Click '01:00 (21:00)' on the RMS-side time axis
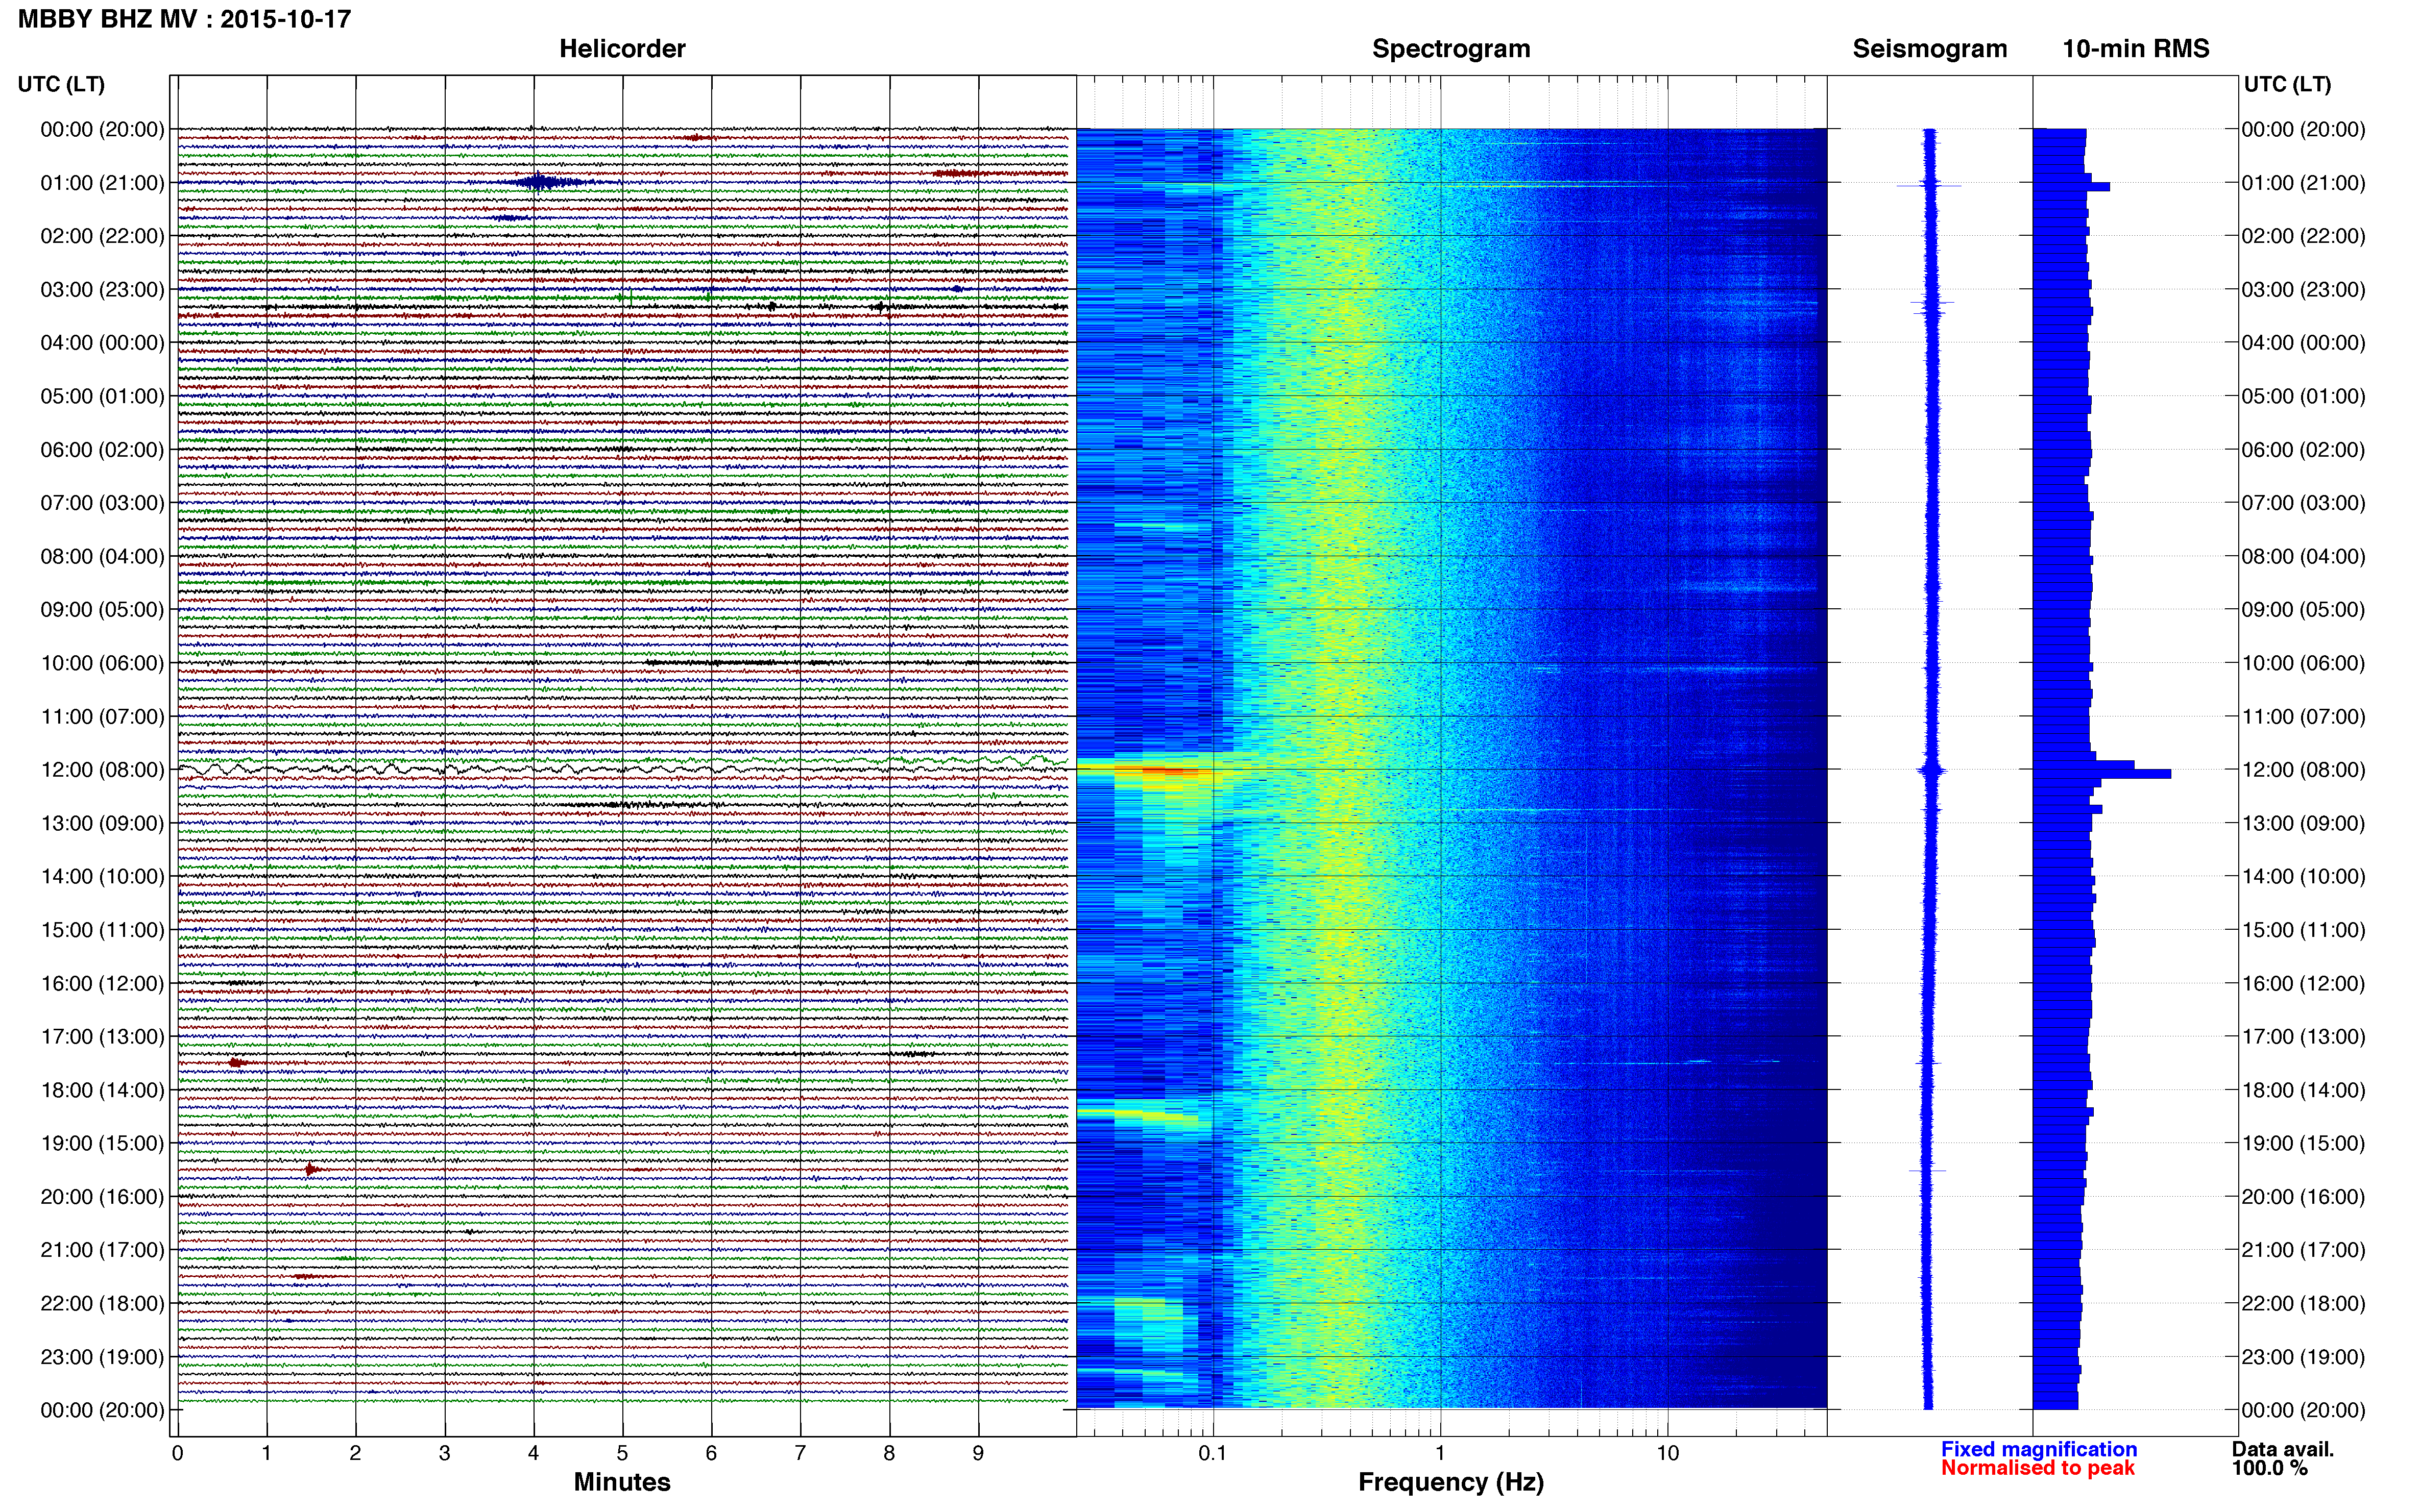The height and width of the screenshot is (1512, 2420). 2303,183
